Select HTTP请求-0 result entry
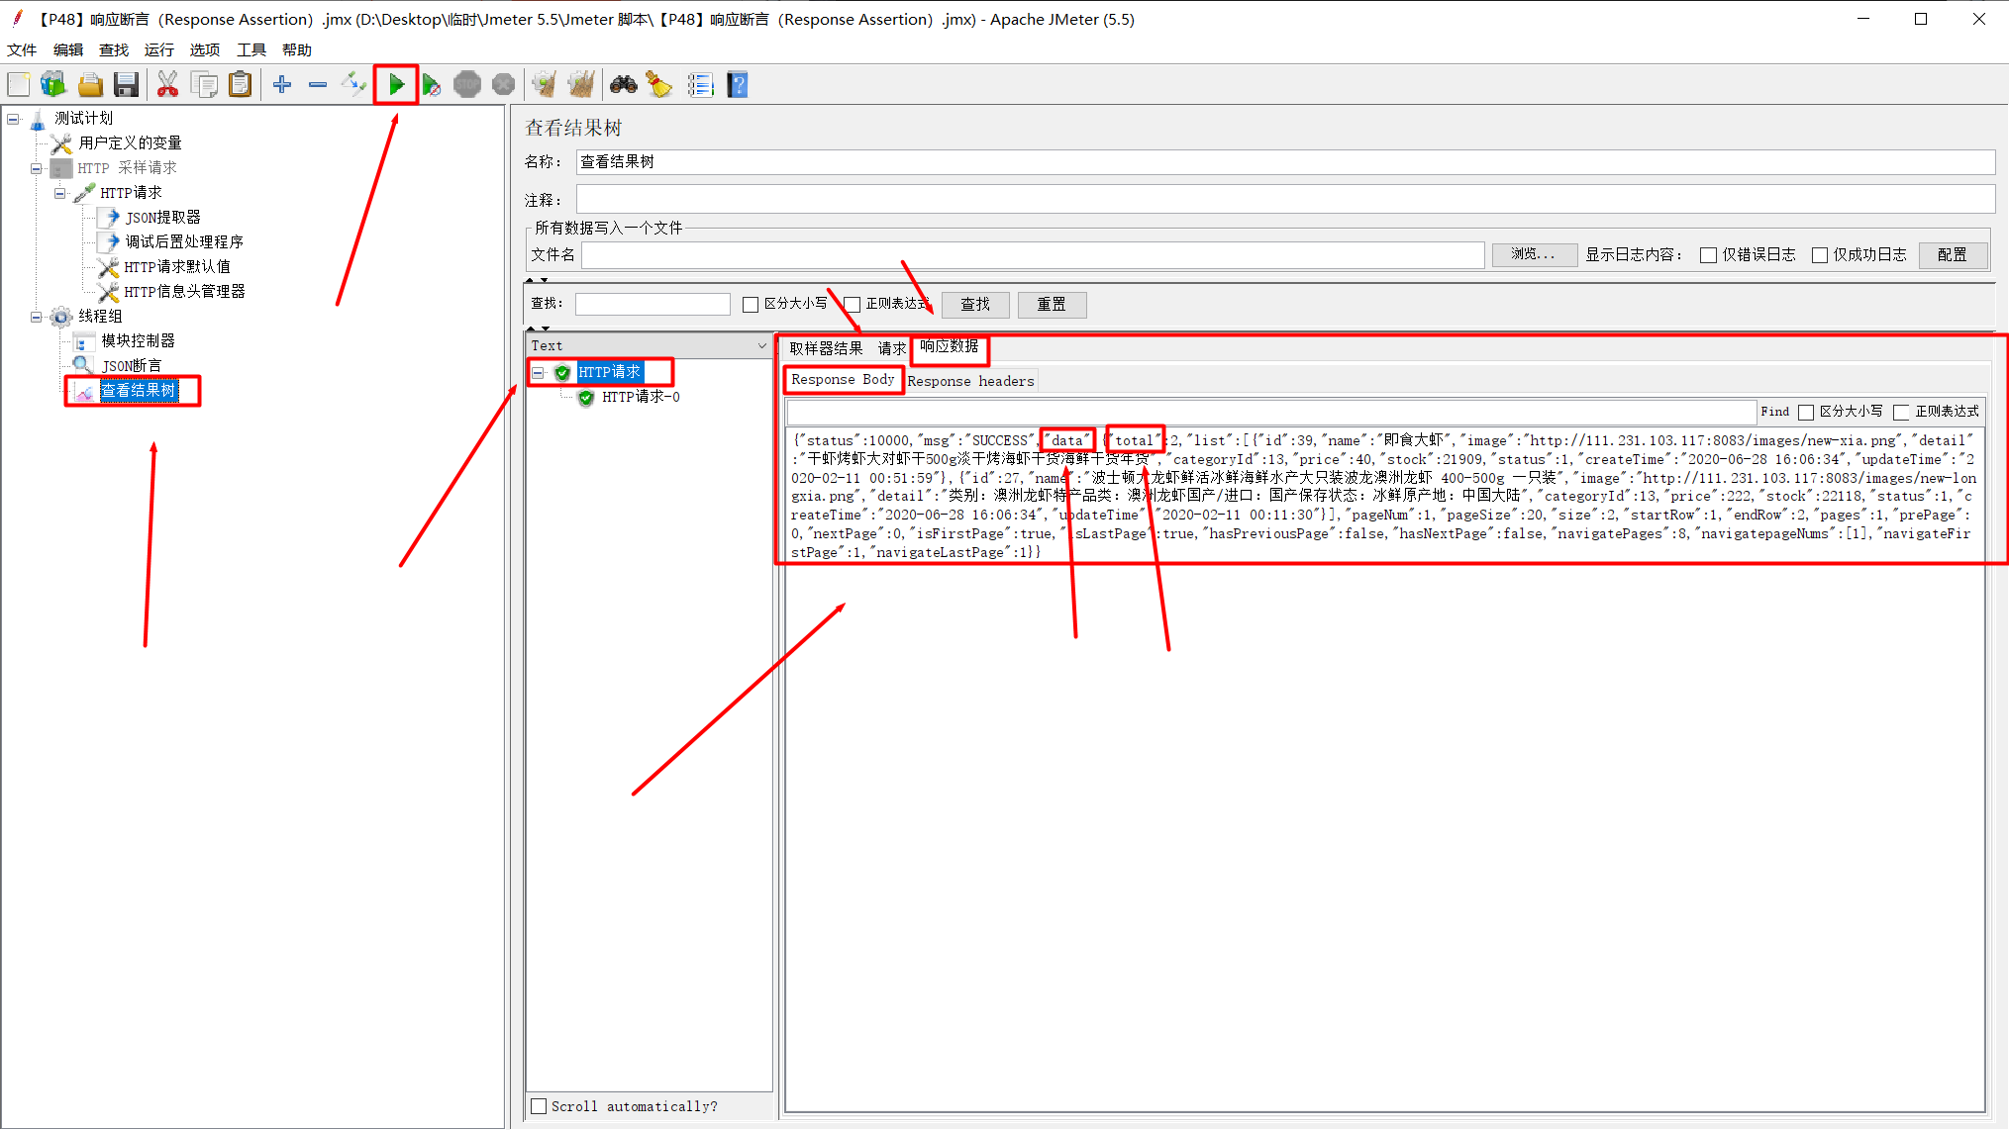Screen dimensions: 2009x1130 [641, 398]
